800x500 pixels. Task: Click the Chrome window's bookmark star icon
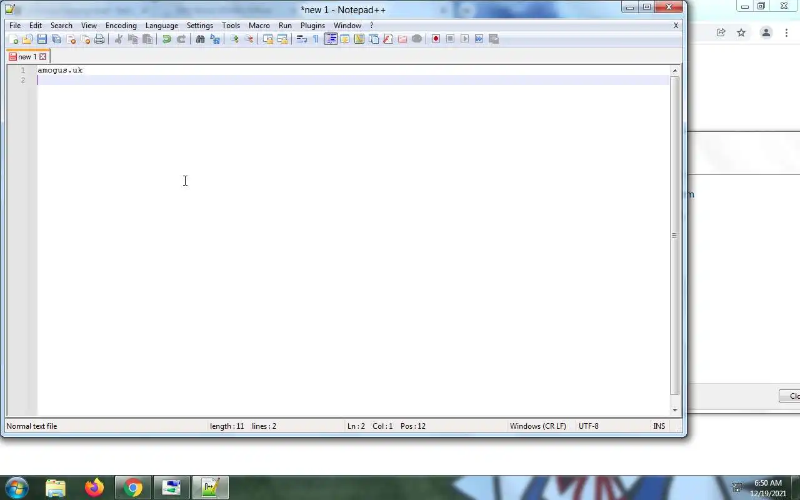[741, 32]
